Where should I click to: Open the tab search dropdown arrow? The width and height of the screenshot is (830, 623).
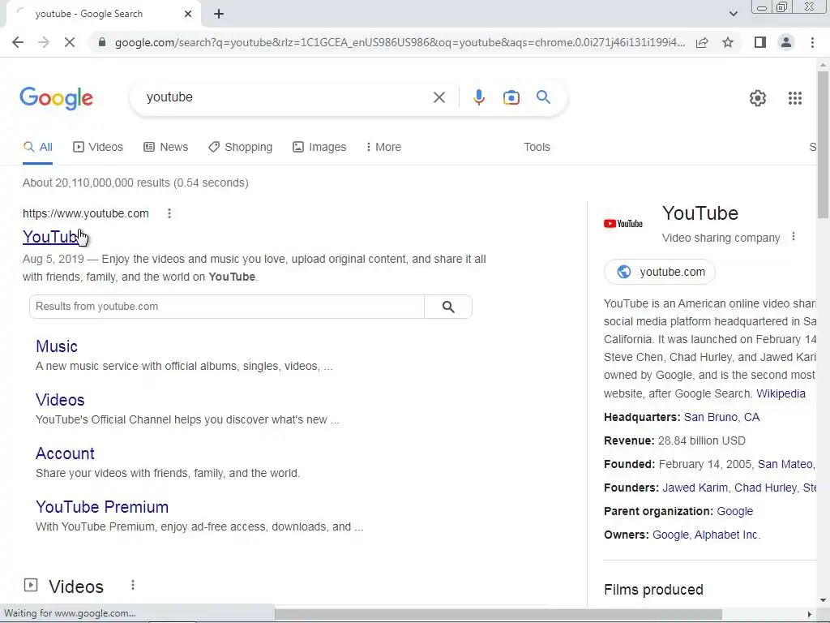click(x=733, y=14)
